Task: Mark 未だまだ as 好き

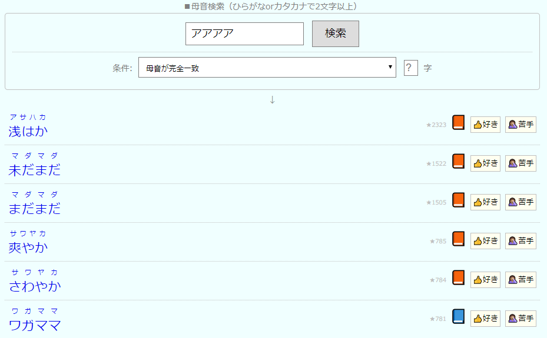Action: [x=485, y=163]
